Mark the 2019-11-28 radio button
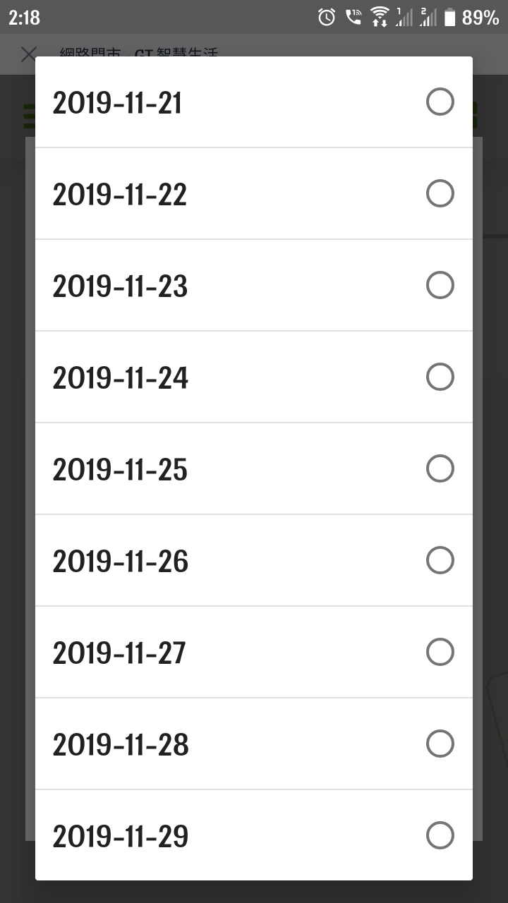The height and width of the screenshot is (903, 508). [440, 744]
